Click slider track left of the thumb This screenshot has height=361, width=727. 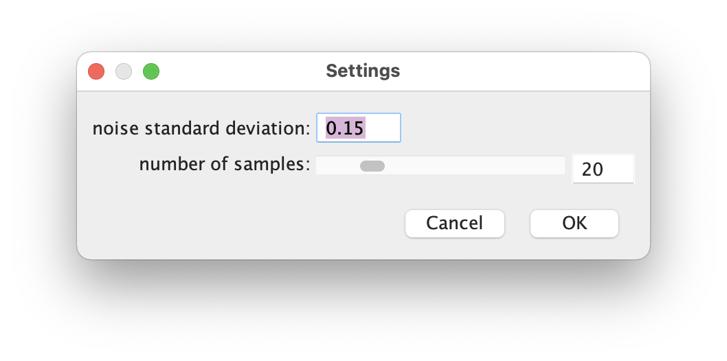(x=338, y=165)
